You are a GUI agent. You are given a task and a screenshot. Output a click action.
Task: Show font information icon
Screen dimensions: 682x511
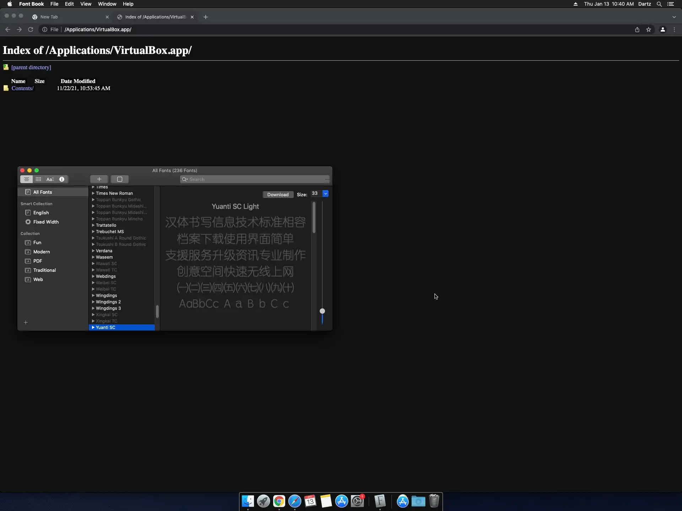click(x=62, y=179)
